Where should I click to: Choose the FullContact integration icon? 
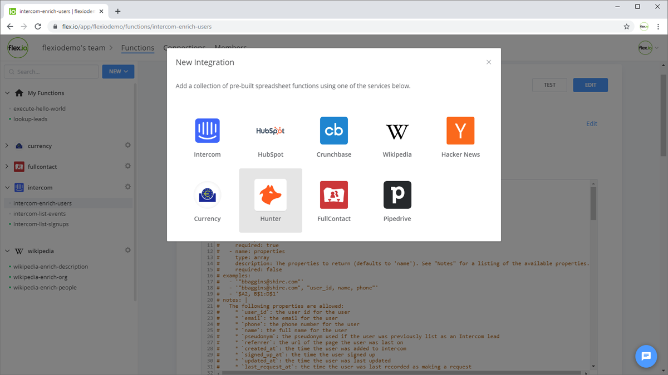334,195
